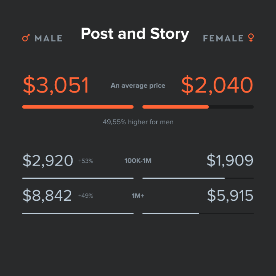This screenshot has width=276, height=276.
Task: Click the +53% difference badge
Action: [85, 161]
